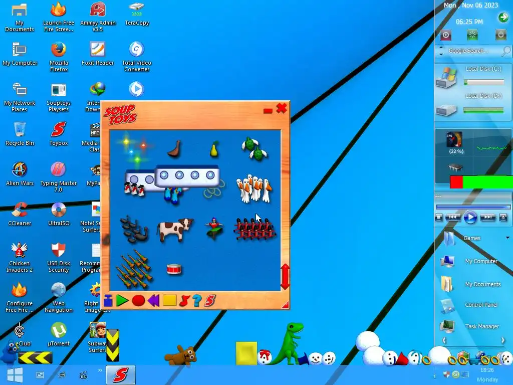This screenshot has height=385, width=513.
Task: Open My Computer link in sidebar
Action: 481,261
